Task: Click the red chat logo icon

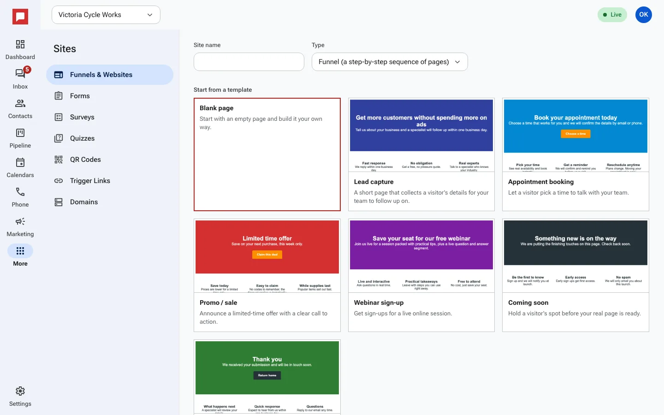Action: tap(20, 17)
